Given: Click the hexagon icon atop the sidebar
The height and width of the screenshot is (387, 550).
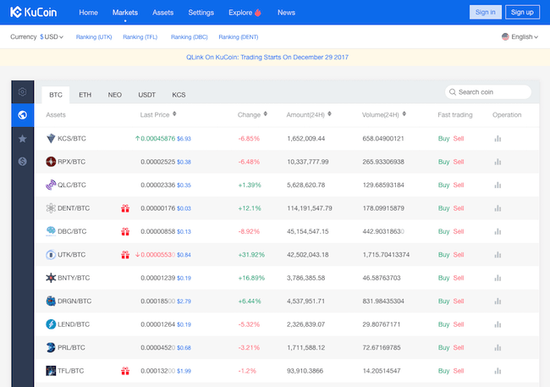Looking at the screenshot, I should pos(22,92).
